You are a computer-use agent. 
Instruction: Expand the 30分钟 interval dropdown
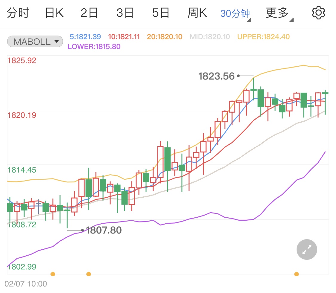click(x=235, y=13)
